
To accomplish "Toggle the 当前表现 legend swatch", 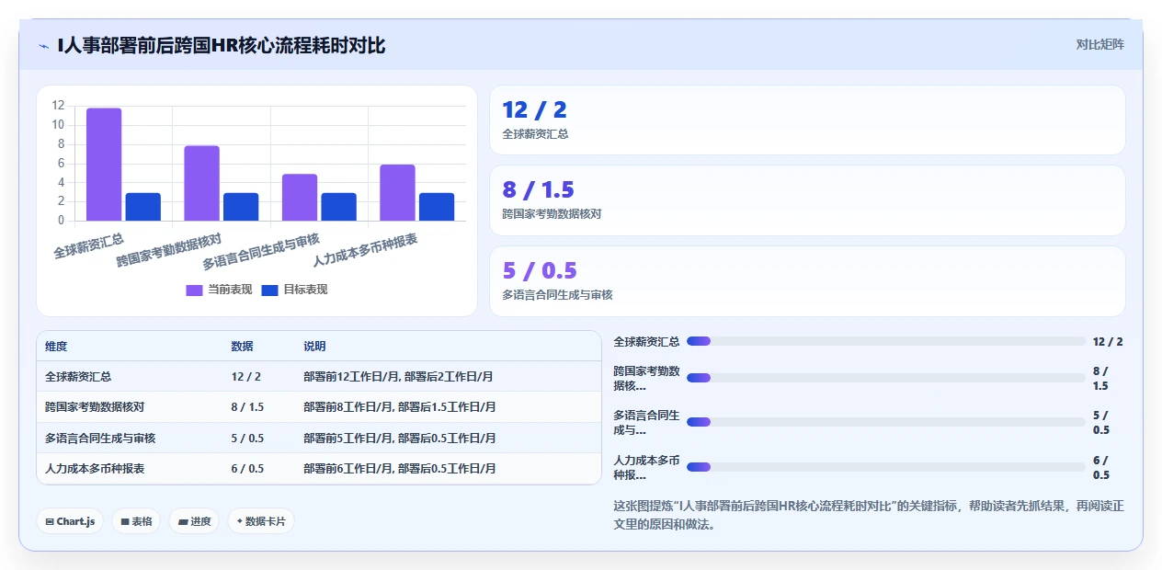I will (194, 290).
